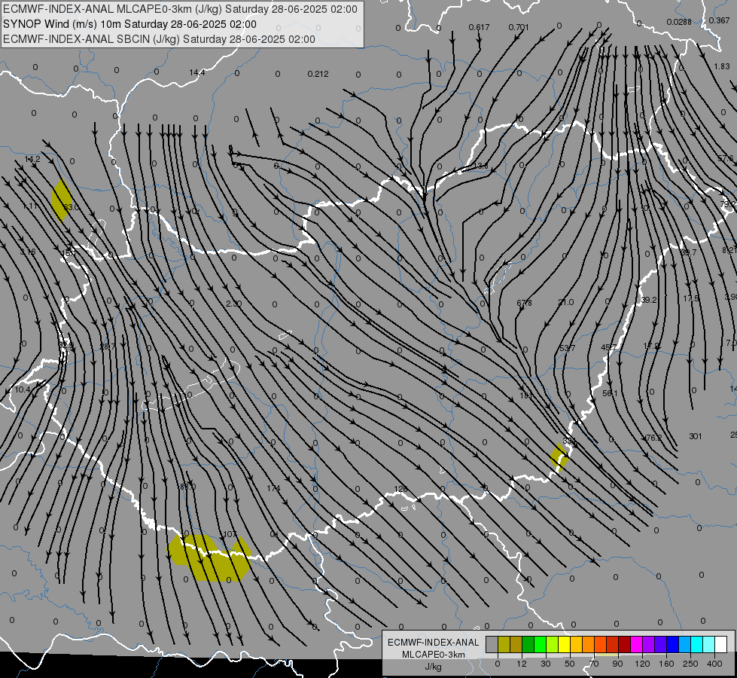Click the legend tick label '90'
This screenshot has width=737, height=678.
tap(617, 664)
